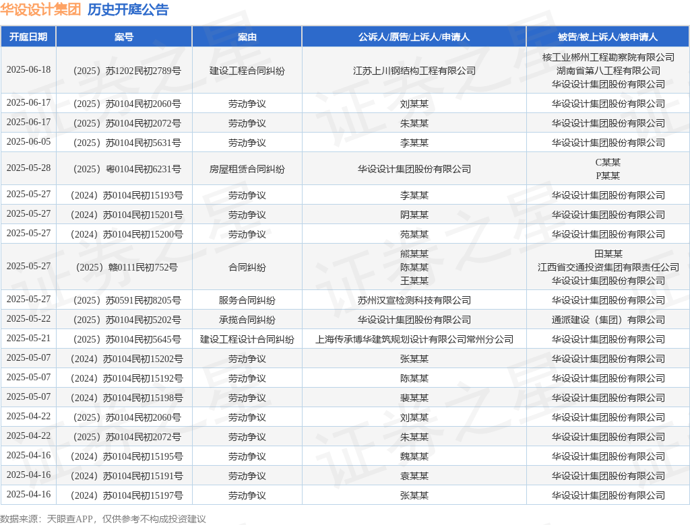
Task: Click case number (2025)粤0104民初6231号
Action: tap(127, 169)
